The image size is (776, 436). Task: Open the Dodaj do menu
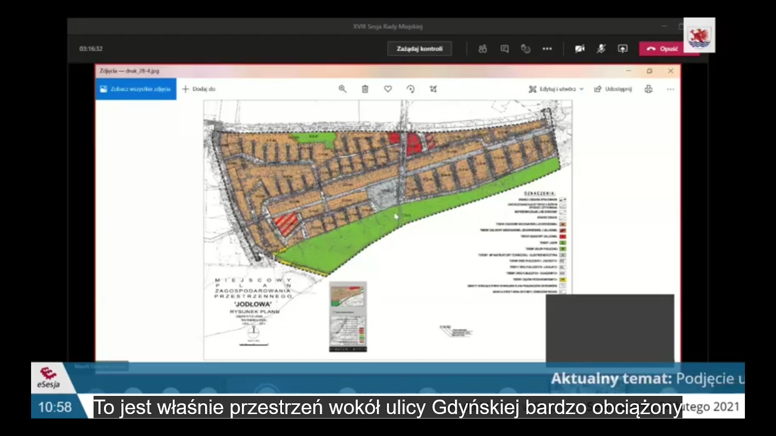click(199, 89)
